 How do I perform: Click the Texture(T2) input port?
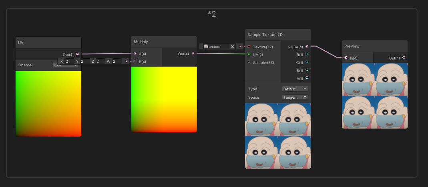(x=249, y=46)
